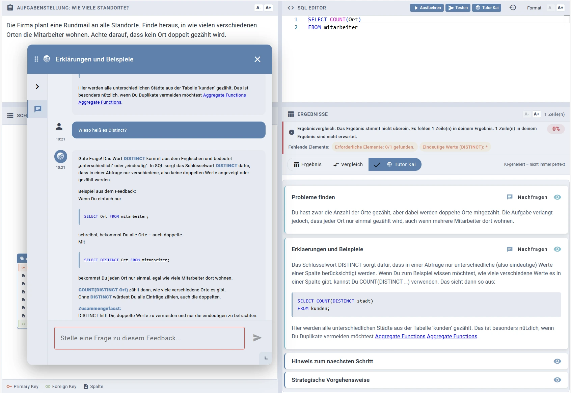Switch to the Vergleich tab
The height and width of the screenshot is (393, 571).
(x=349, y=164)
